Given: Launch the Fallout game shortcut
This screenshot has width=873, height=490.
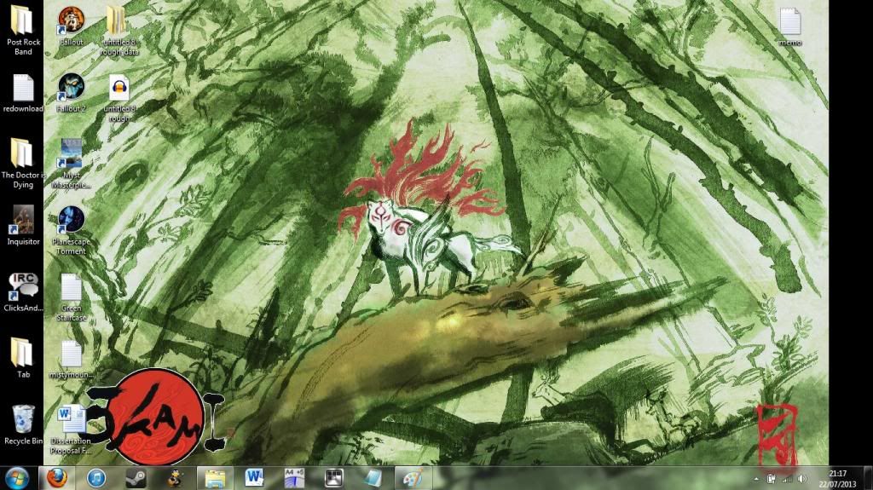Looking at the screenshot, I should tap(72, 26).
